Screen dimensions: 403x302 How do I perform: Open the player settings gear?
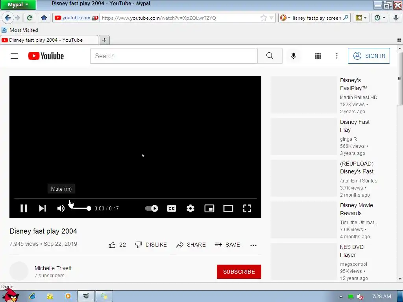[190, 208]
